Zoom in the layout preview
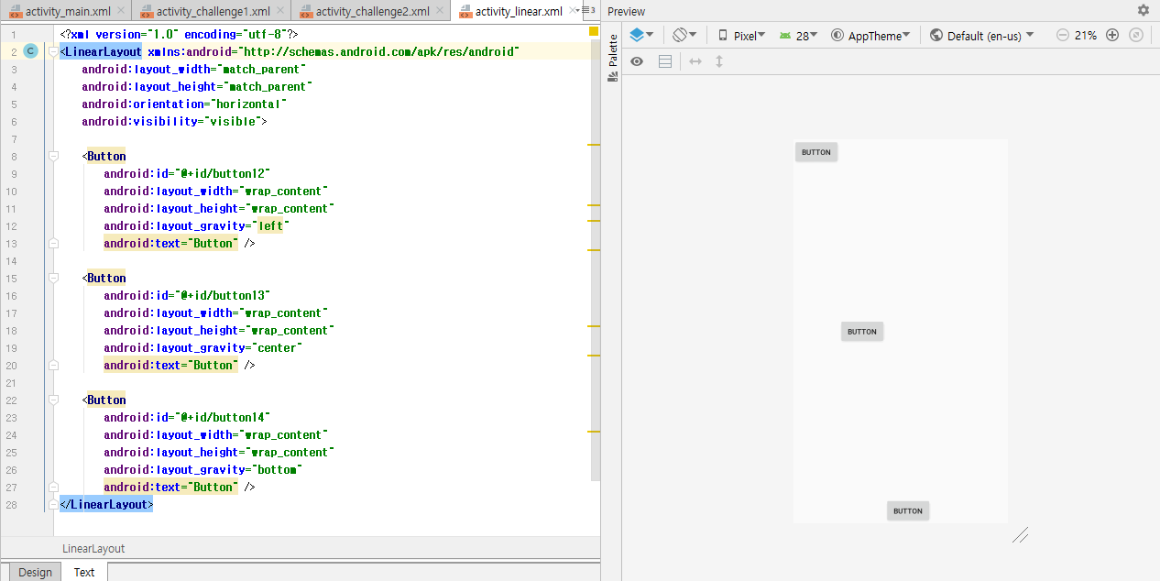Screen dimensions: 1160x581 pos(1112,35)
